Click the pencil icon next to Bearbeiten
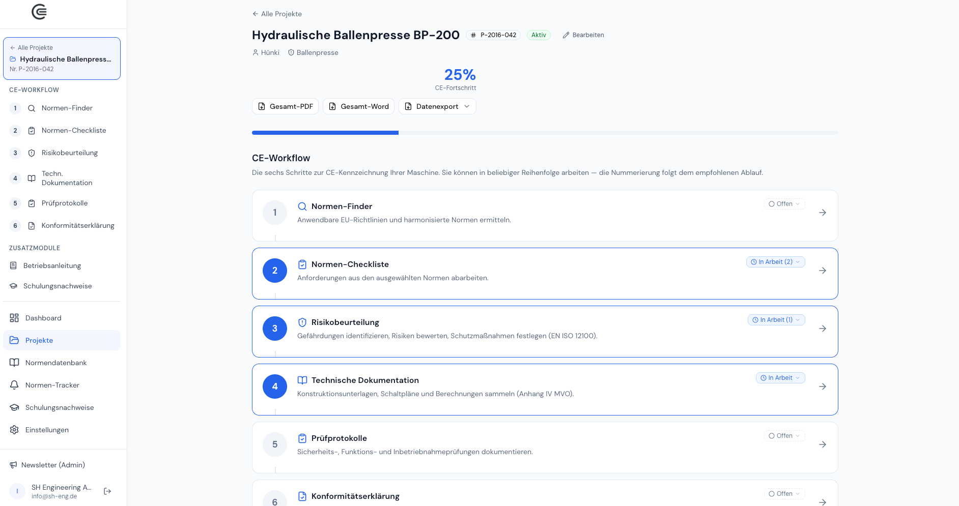959x506 pixels. (566, 35)
